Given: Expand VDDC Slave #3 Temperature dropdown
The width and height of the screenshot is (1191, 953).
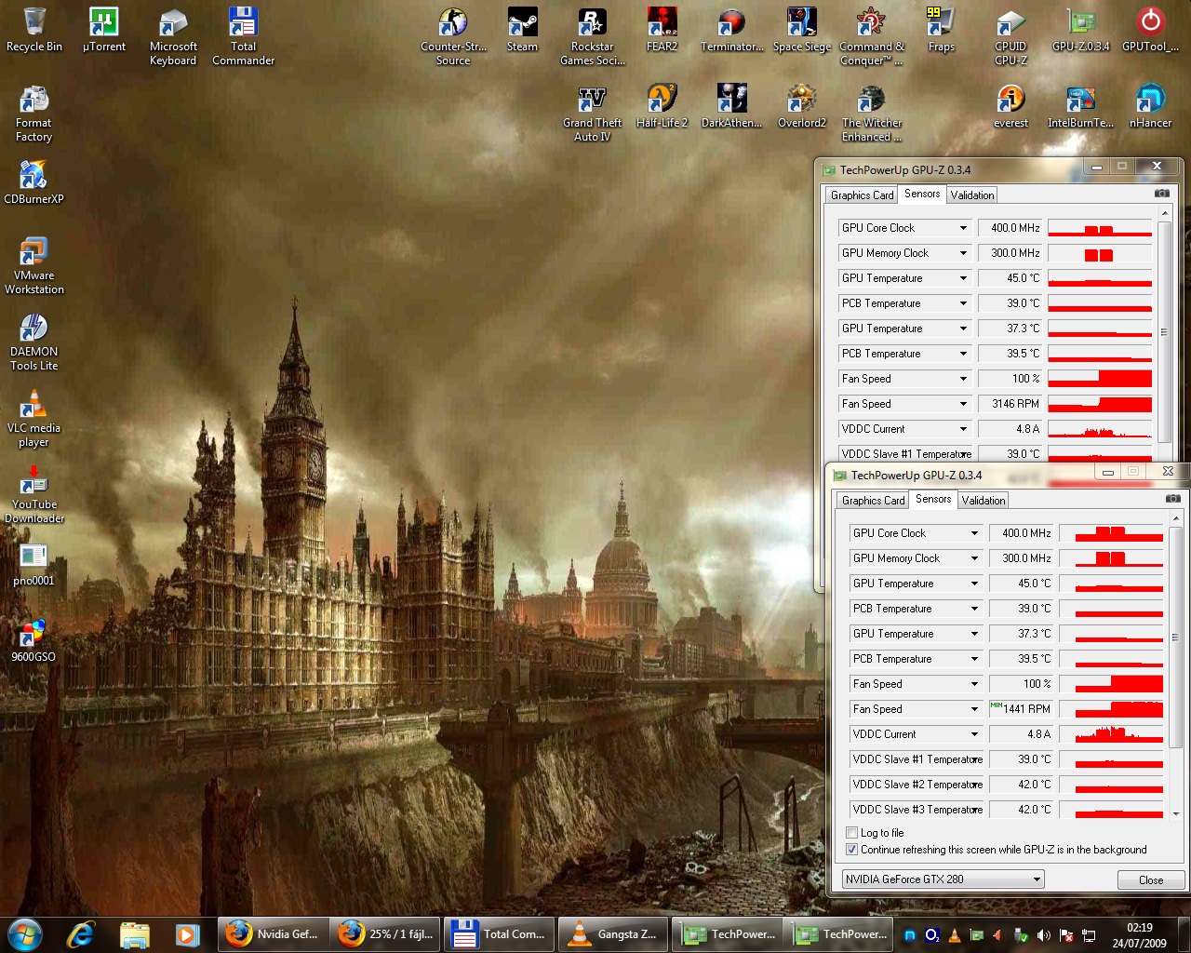Looking at the screenshot, I should (x=974, y=810).
